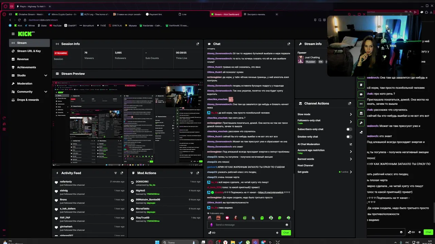Click the purple microphone icon in message box
The height and width of the screenshot is (244, 435).
[x=211, y=225]
